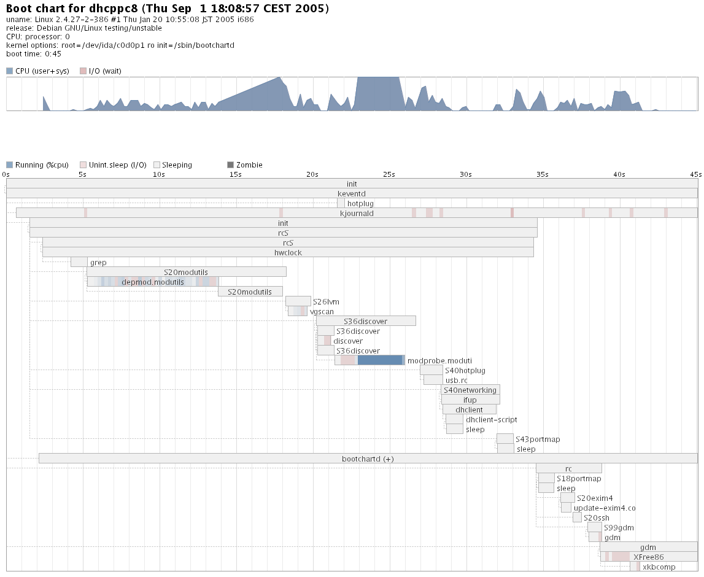Click the Zombie legend dark square

click(230, 165)
